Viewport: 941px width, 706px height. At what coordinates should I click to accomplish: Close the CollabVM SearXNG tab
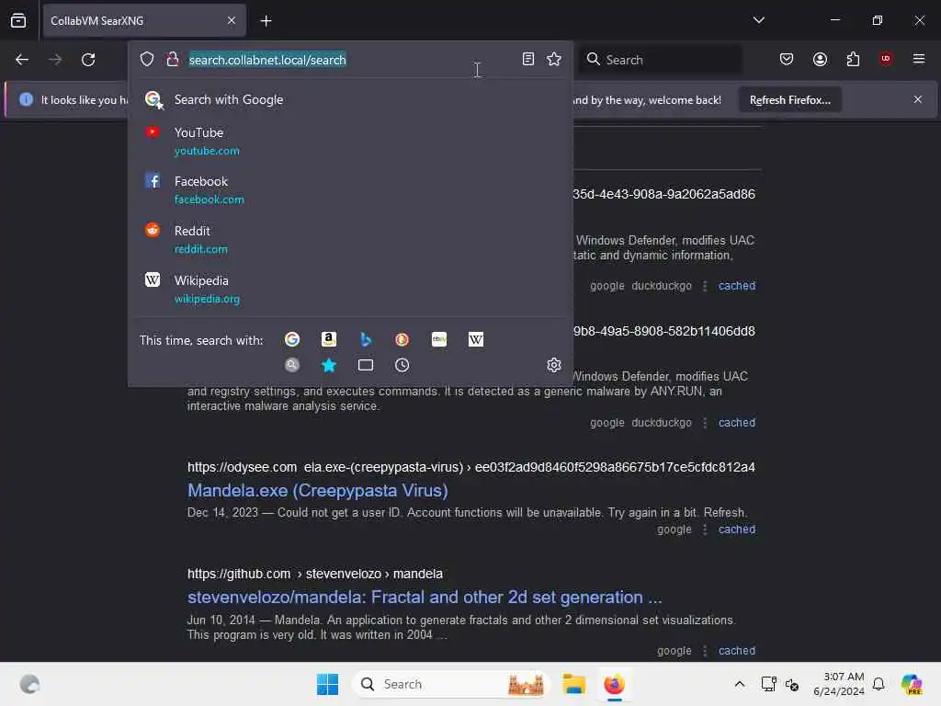pyautogui.click(x=231, y=20)
